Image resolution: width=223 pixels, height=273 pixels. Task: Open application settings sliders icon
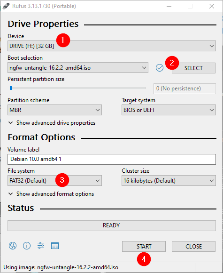tap(41, 246)
